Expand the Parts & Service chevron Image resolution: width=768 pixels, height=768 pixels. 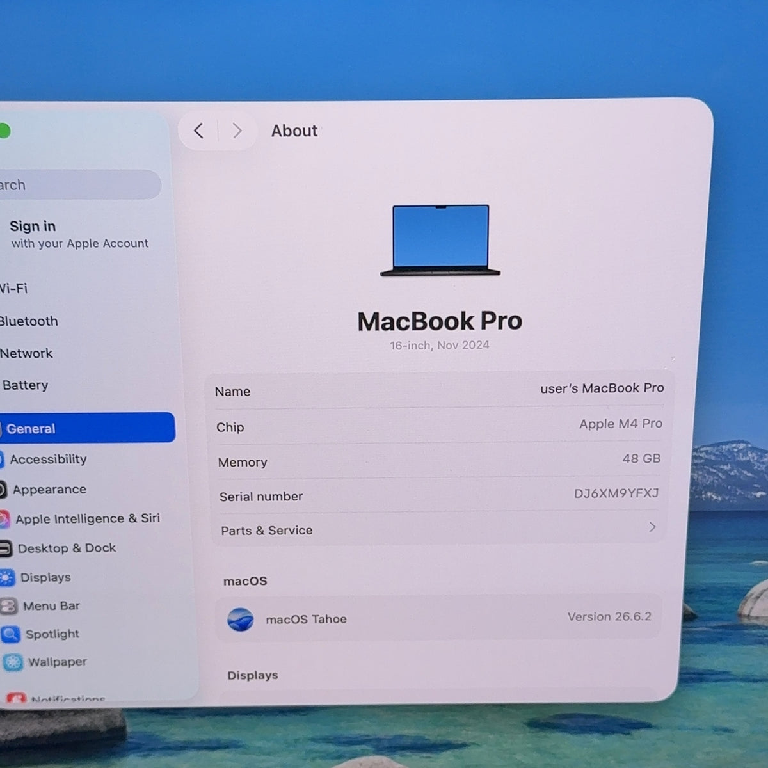652,527
